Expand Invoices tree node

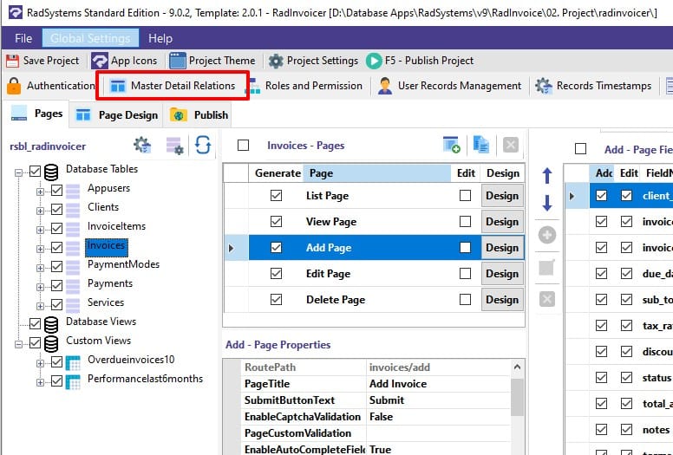click(41, 249)
